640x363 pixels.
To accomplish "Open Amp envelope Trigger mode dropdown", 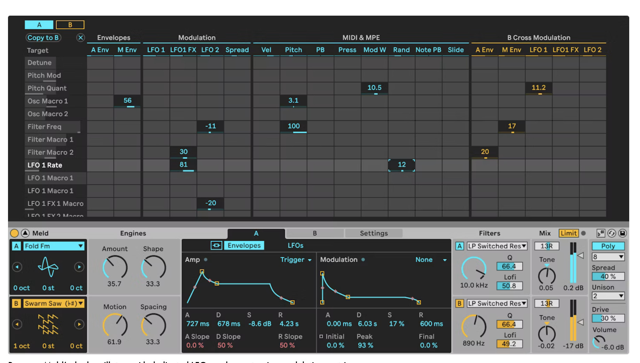I will click(296, 260).
